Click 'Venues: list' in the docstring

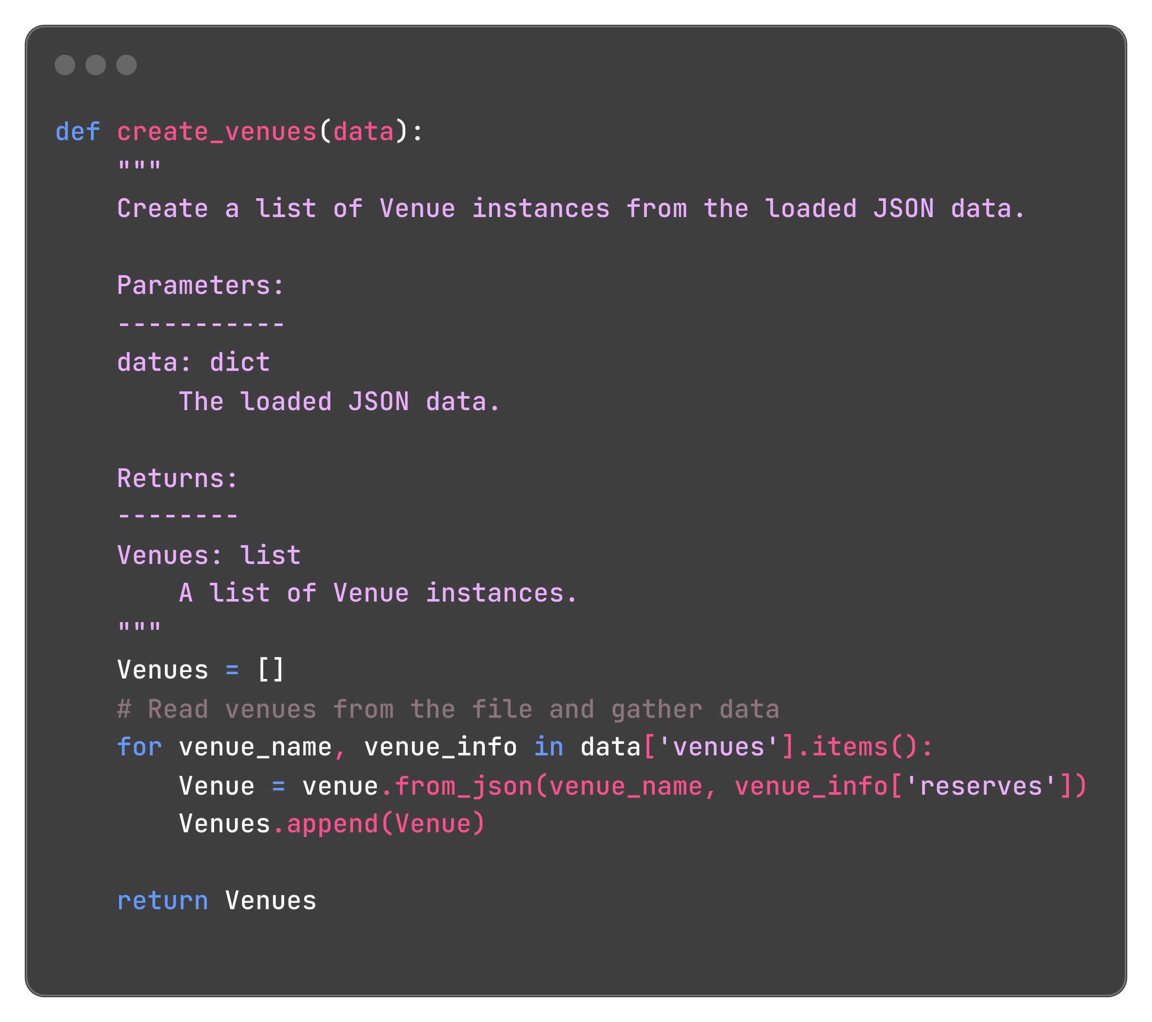209,555
